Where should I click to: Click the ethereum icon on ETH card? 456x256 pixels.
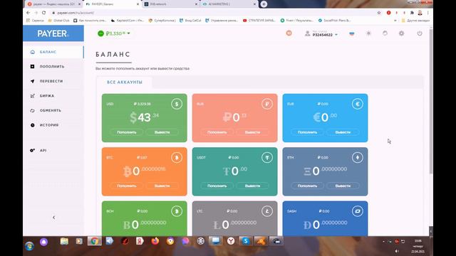coord(358,158)
